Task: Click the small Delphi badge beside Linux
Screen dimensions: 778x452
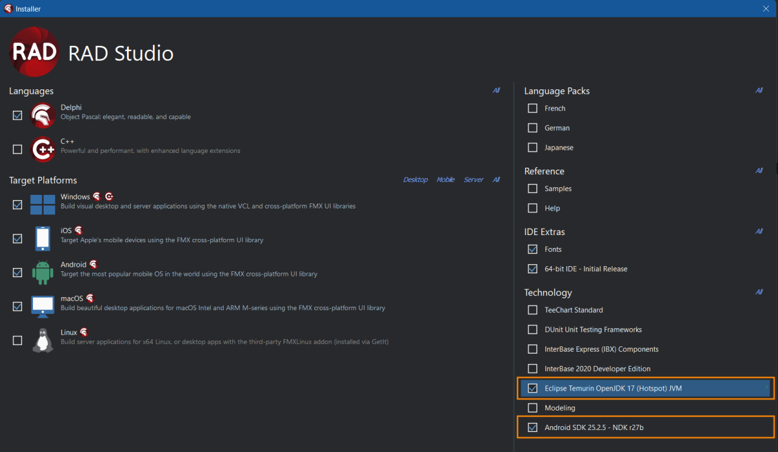Action: tap(84, 332)
